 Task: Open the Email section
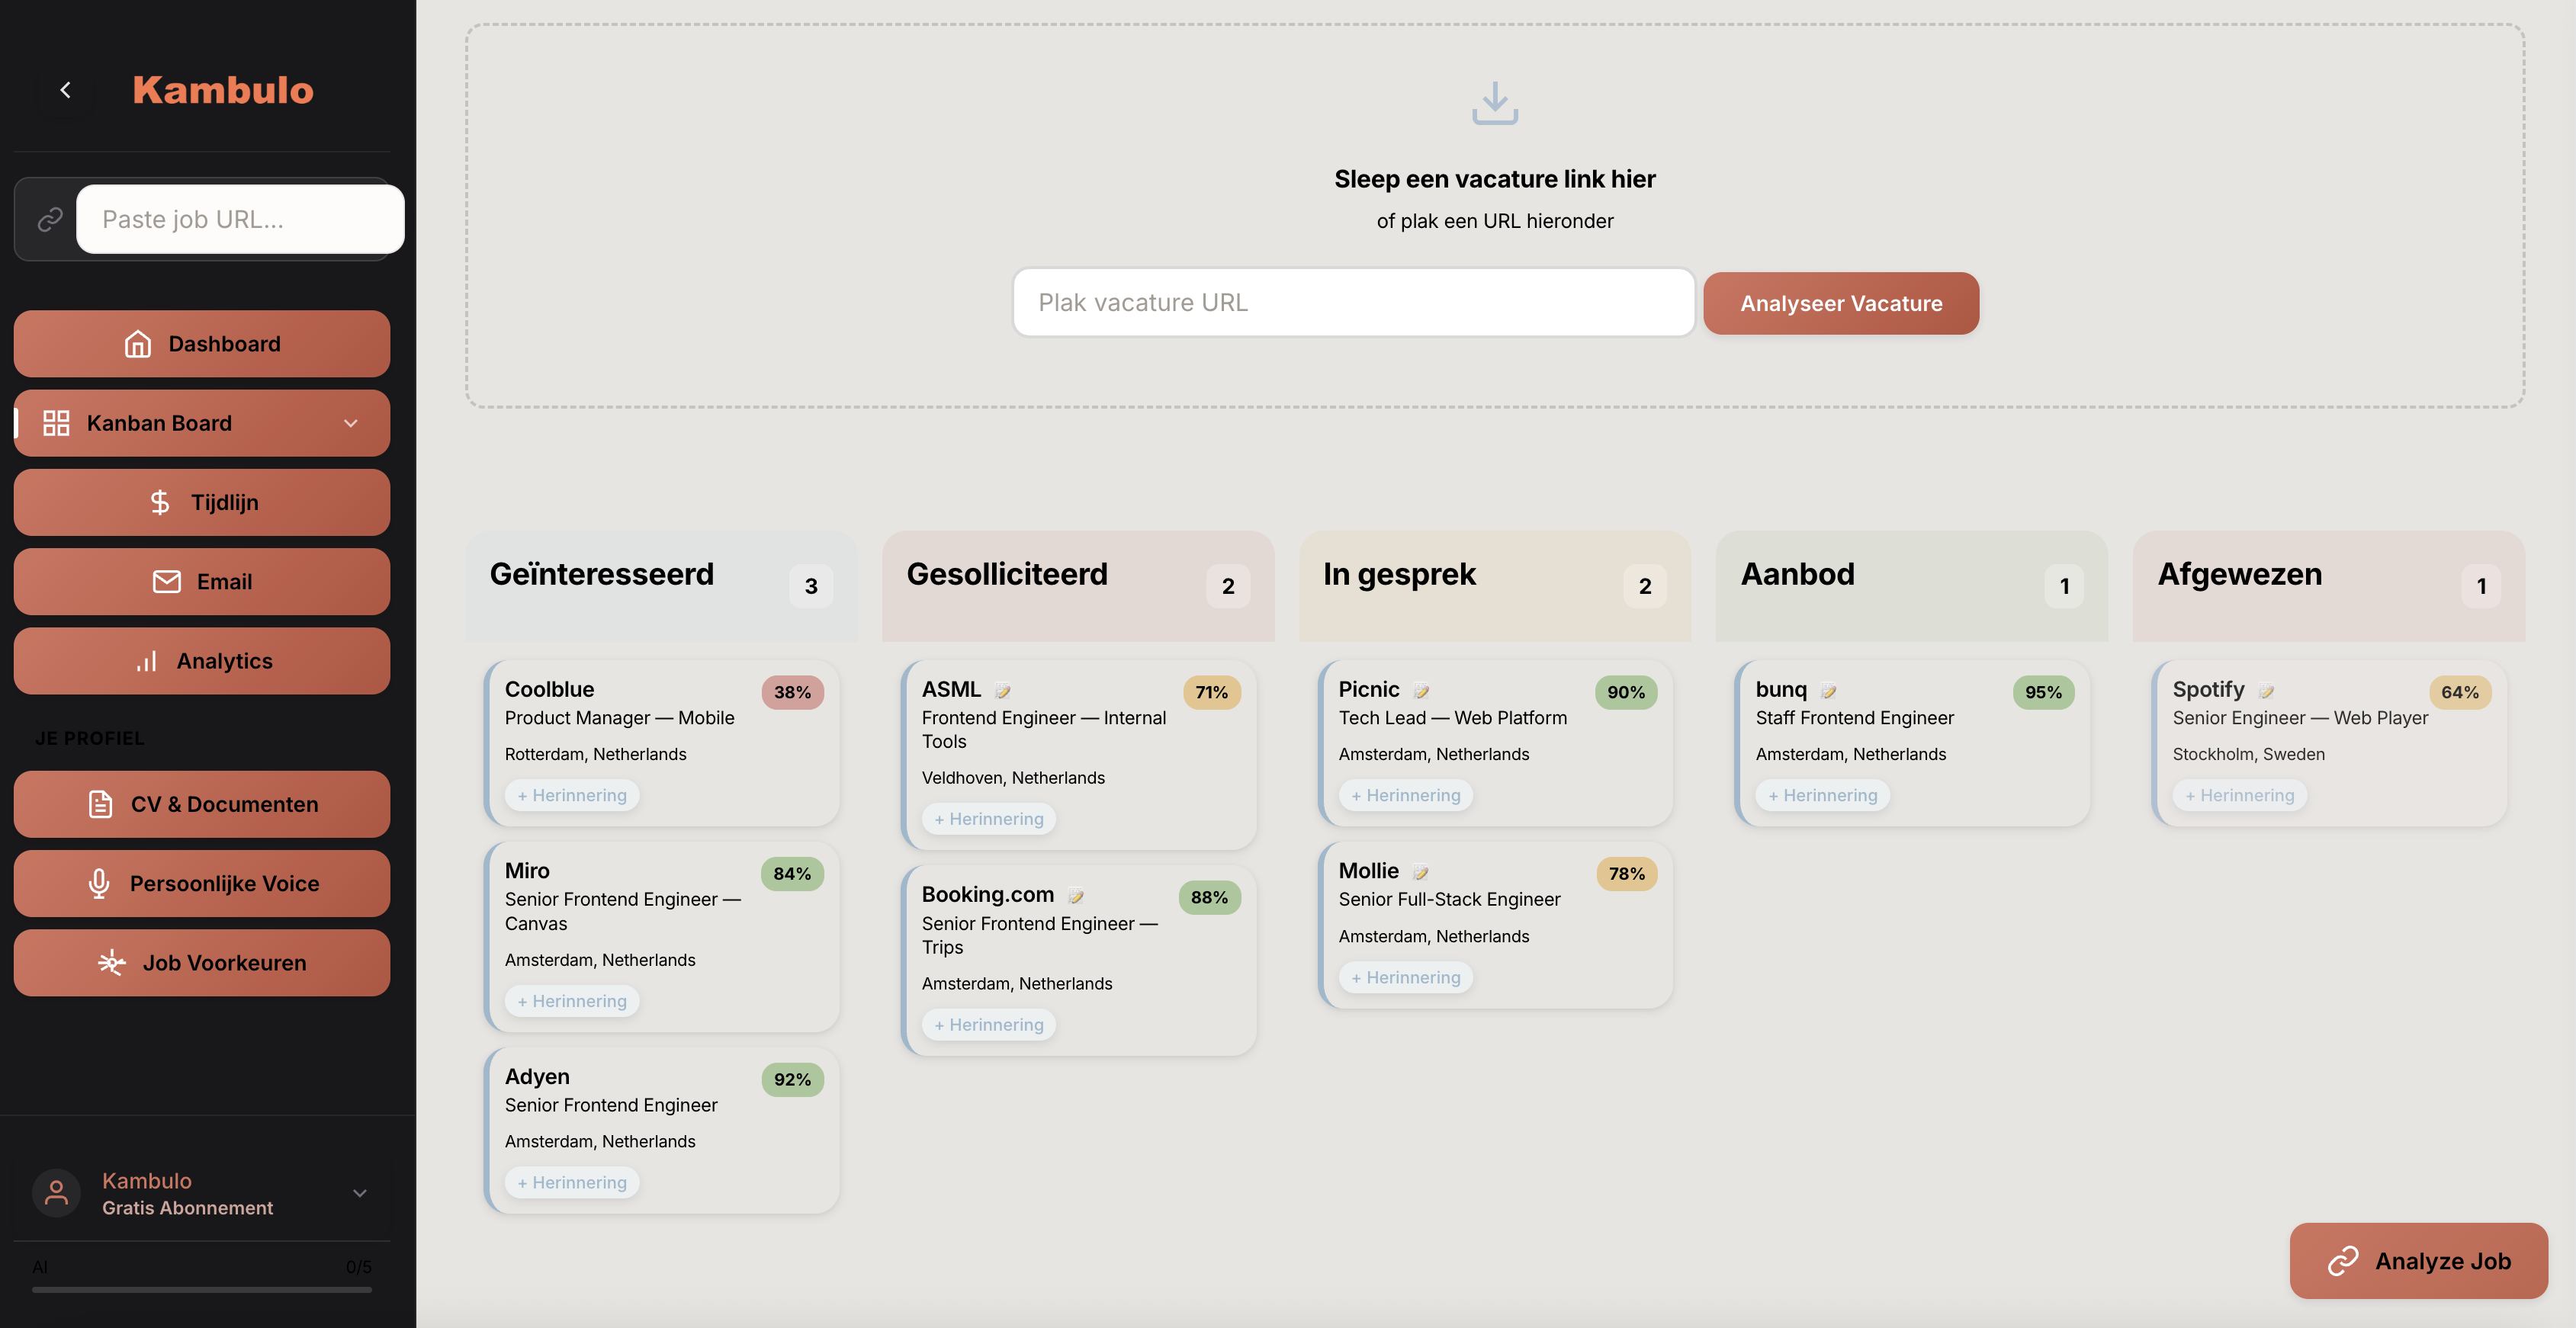click(x=202, y=581)
